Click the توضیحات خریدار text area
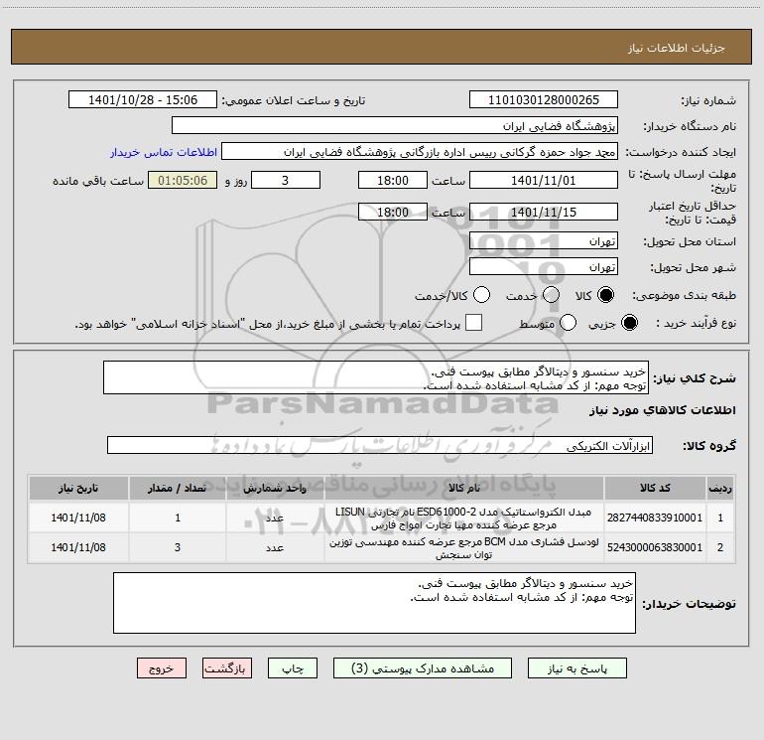Screen dimensions: 764x740 click(374, 603)
